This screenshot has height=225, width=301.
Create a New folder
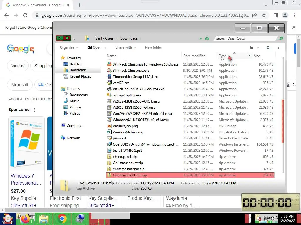[153, 47]
